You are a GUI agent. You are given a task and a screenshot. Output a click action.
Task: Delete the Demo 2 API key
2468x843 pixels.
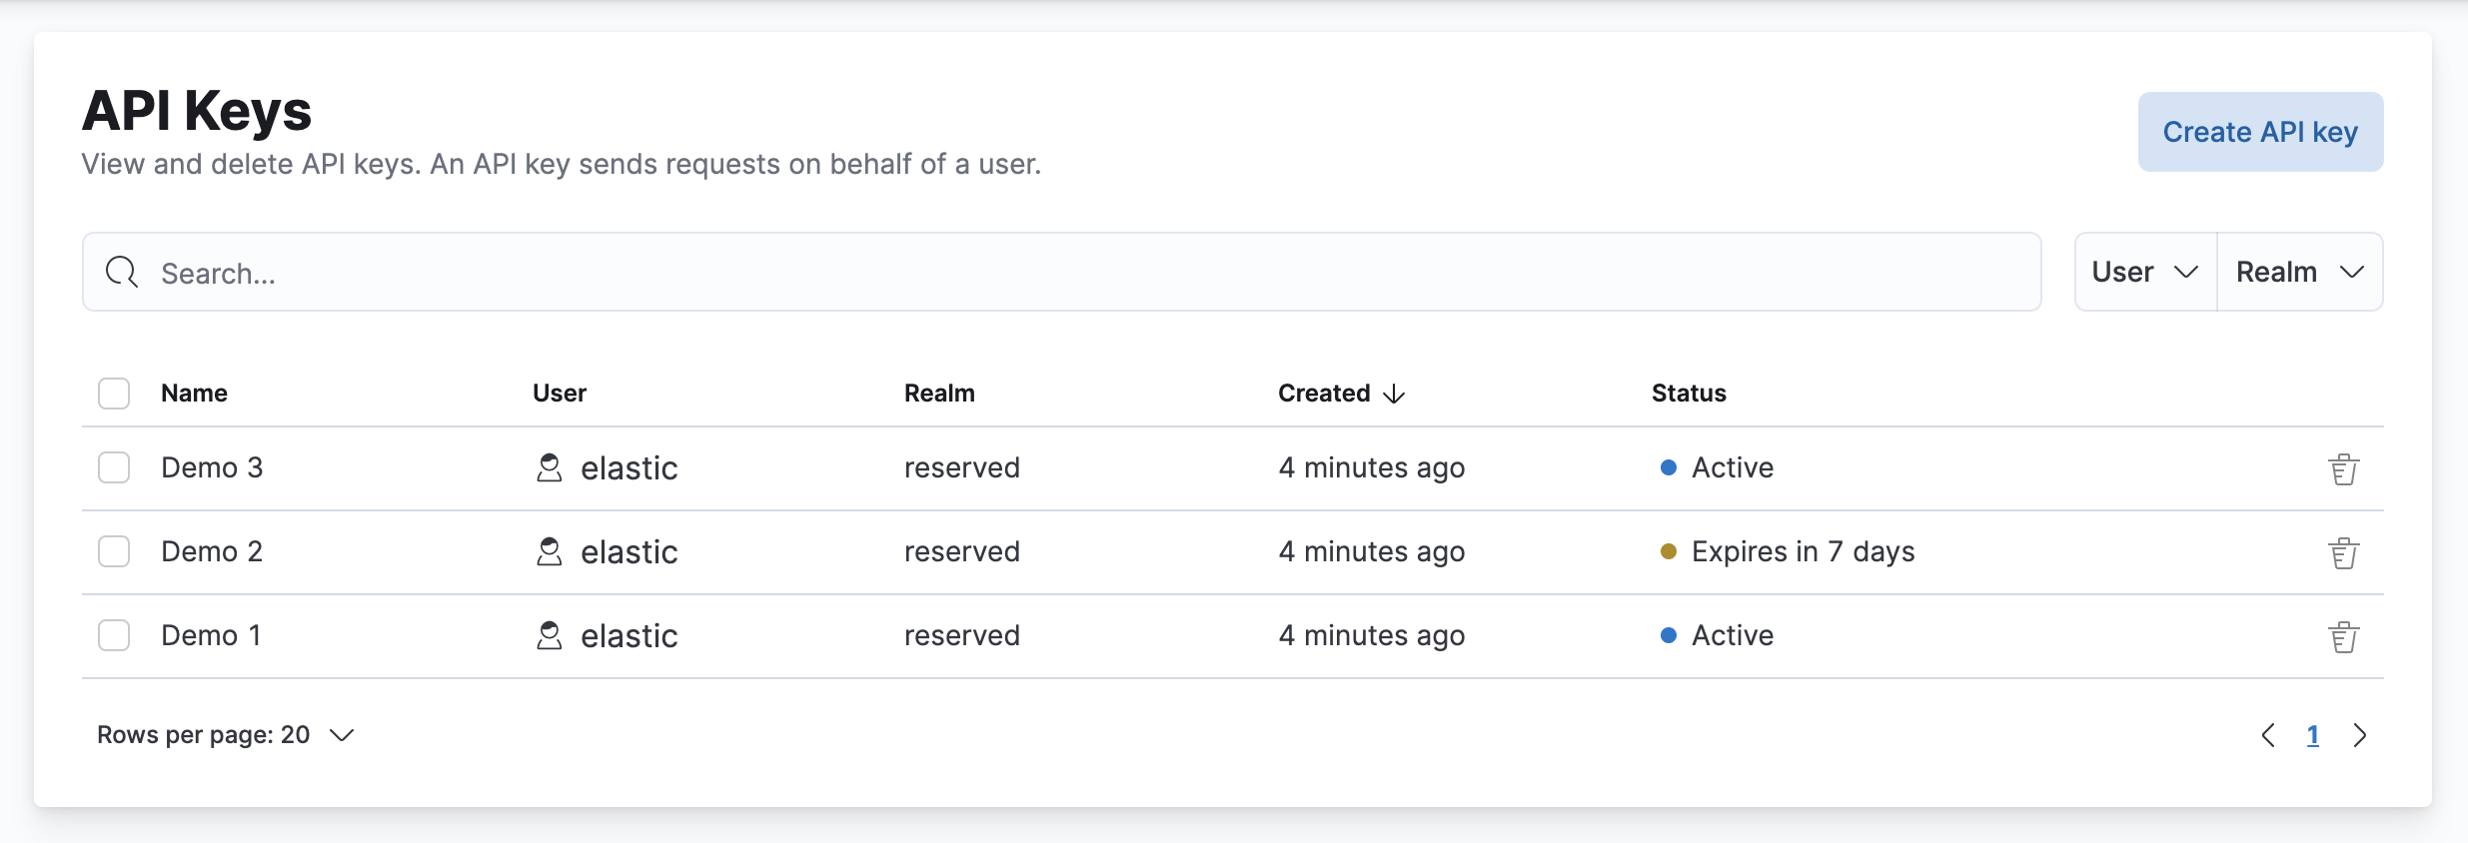(x=2344, y=552)
